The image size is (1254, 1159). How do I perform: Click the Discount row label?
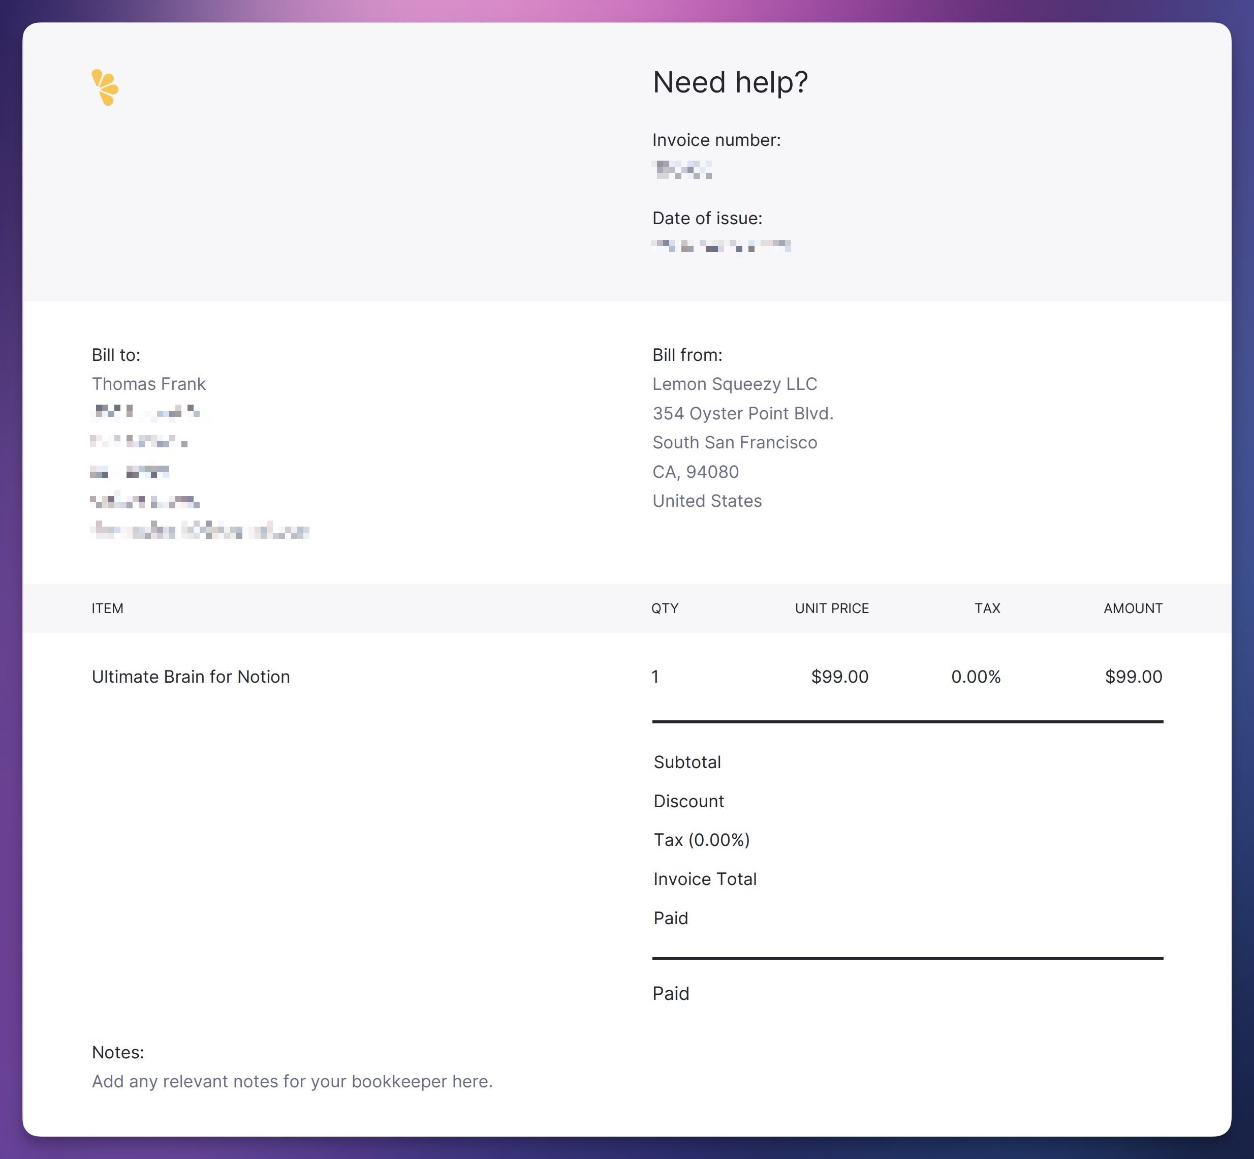pos(688,801)
